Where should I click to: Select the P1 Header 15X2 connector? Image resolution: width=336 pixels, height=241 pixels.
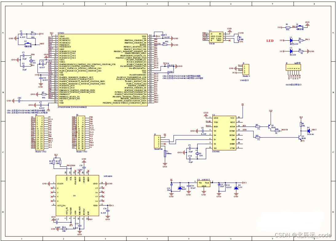coord(40,133)
